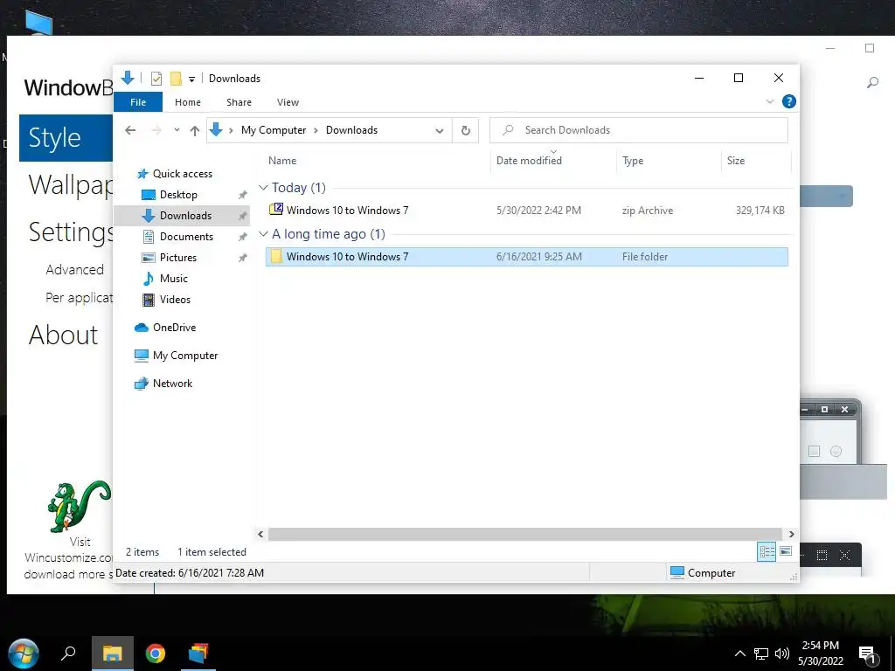Click the yellow folder icon in the selected row
The width and height of the screenshot is (895, 671).
(x=275, y=256)
